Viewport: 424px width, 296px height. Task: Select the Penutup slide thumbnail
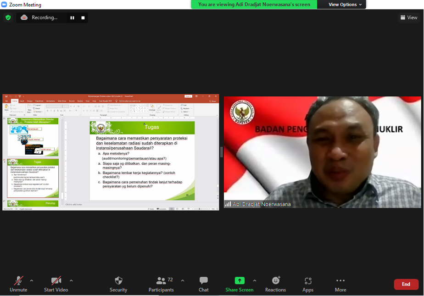(33, 203)
